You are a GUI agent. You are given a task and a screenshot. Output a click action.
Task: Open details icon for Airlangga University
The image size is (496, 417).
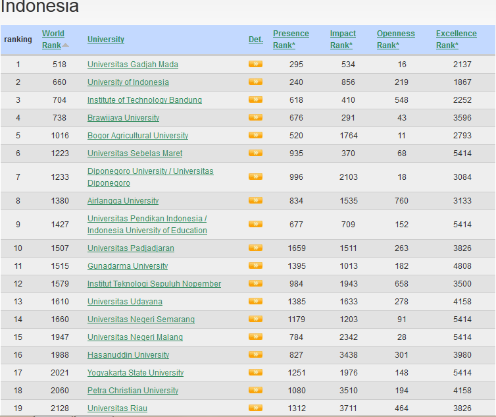pos(255,200)
